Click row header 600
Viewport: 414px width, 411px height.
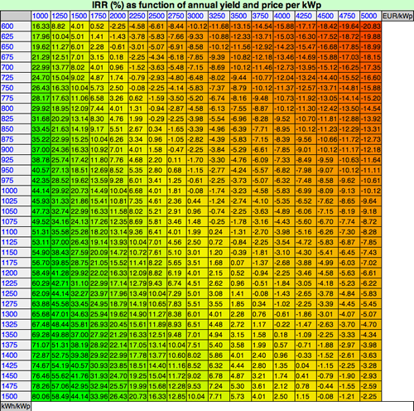(x=16, y=27)
